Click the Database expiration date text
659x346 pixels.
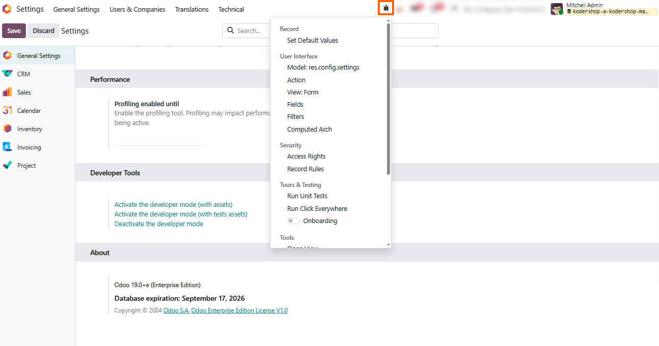pos(179,298)
